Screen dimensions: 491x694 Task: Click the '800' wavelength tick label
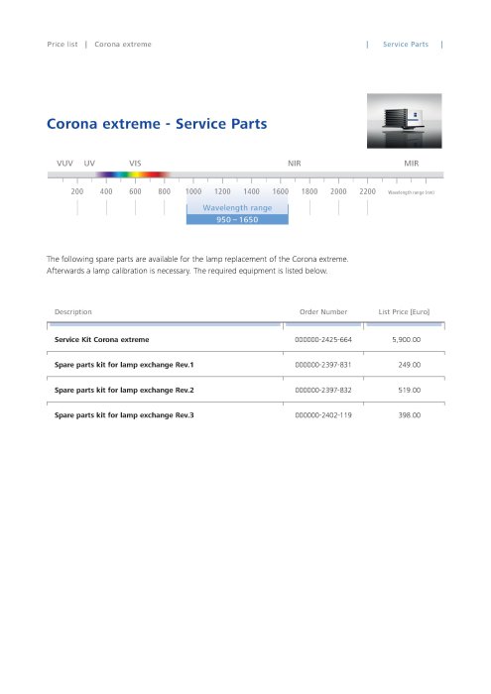point(165,191)
